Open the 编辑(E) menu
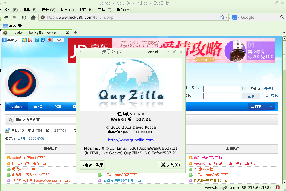 coord(30,10)
